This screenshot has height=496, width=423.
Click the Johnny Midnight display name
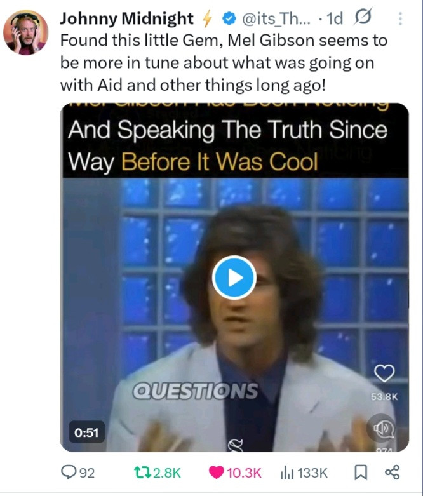126,18
